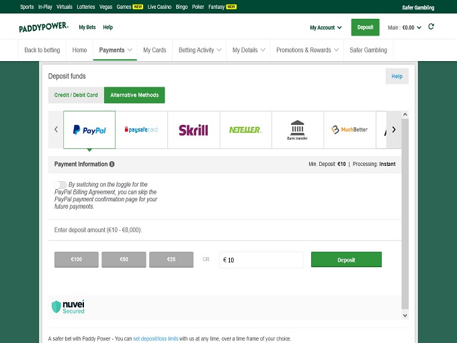Screen dimensions: 457x343
Task: Click the green Deposit button below amount
Action: tap(346, 260)
